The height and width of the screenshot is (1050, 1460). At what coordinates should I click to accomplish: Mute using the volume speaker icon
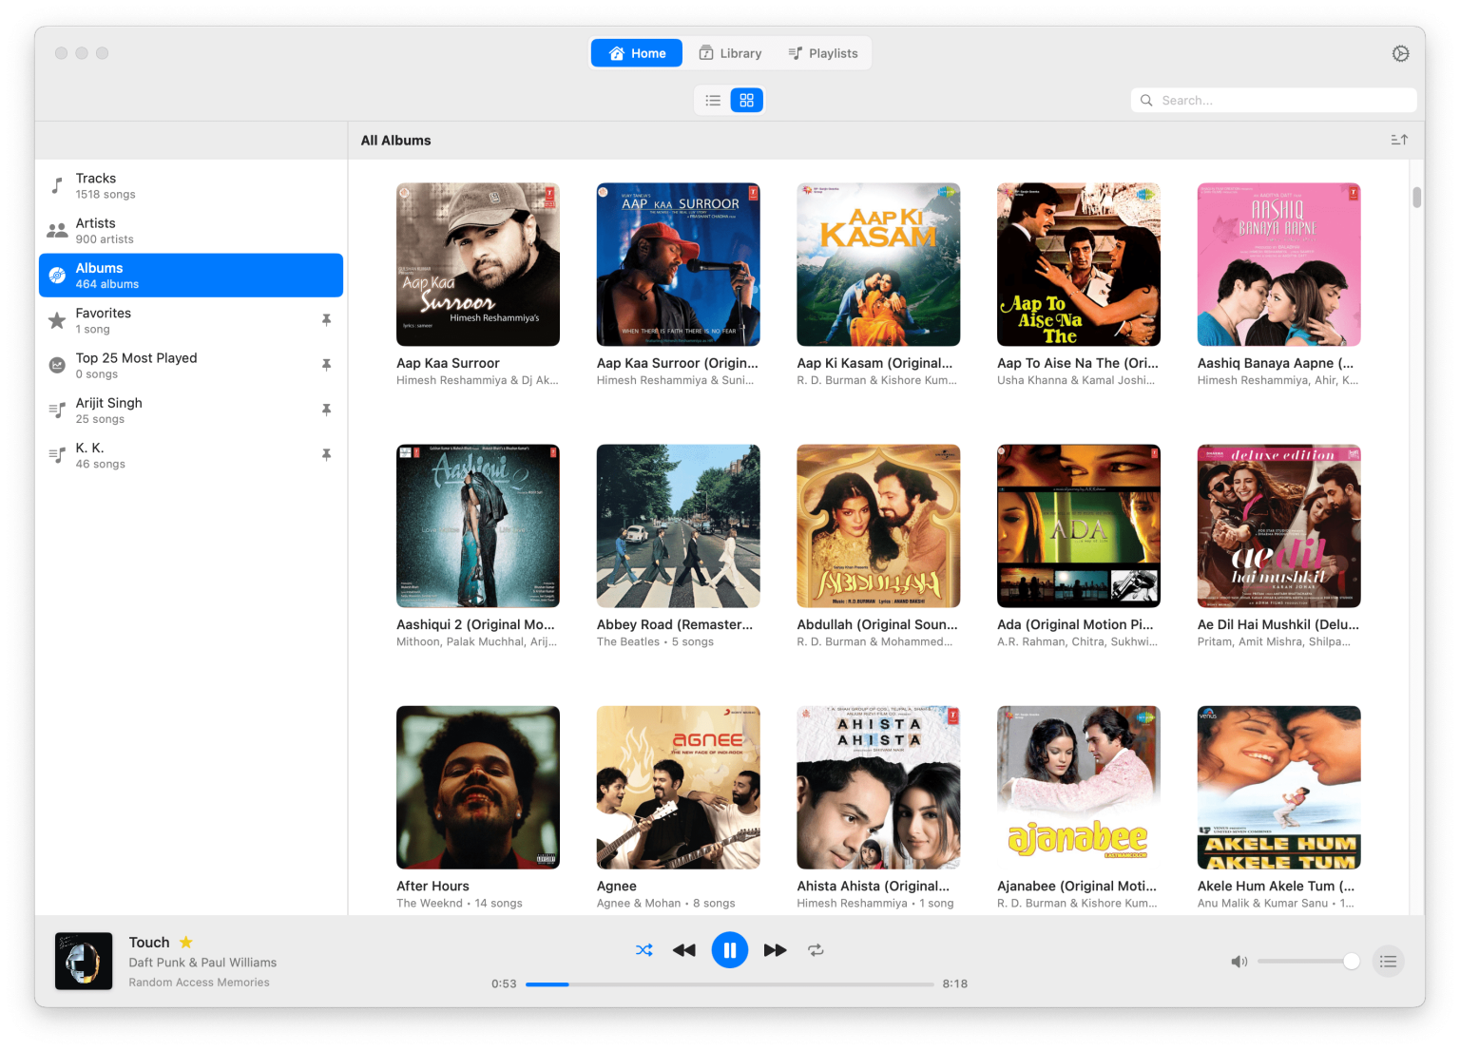coord(1239,962)
